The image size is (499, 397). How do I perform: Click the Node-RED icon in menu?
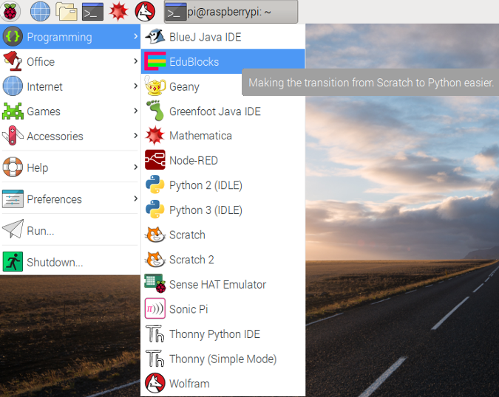tap(155, 160)
